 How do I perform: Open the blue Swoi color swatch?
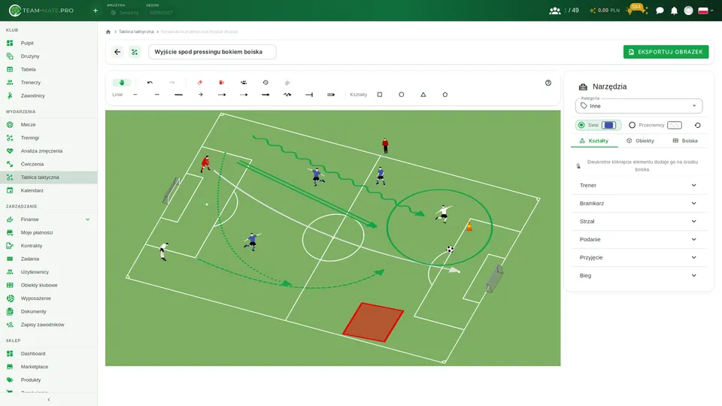(x=608, y=126)
